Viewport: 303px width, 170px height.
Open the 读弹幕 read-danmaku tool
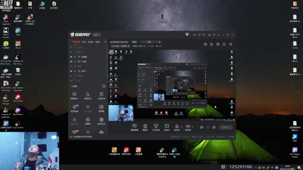101,108
